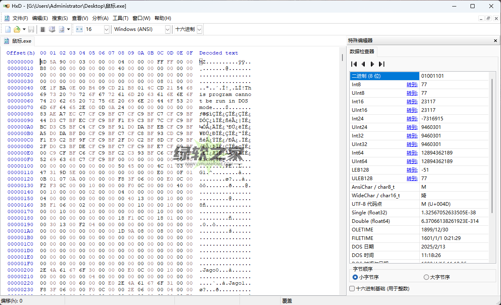Click the Open RAM memory chip icon
The height and width of the screenshot is (305, 501).
pos(43,29)
